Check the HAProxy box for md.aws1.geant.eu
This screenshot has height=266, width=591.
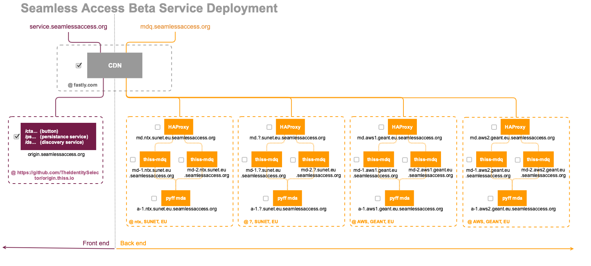(x=381, y=127)
